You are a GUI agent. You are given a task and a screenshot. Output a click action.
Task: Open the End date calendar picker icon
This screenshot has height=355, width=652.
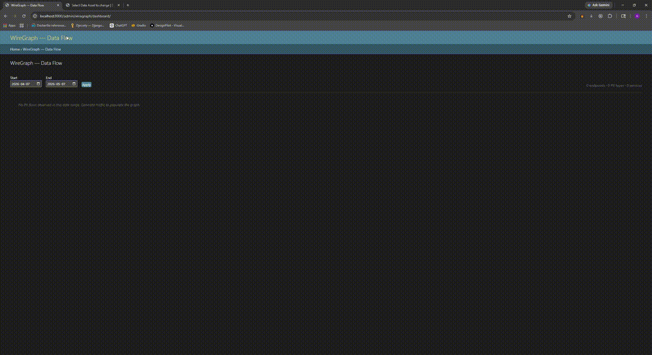point(74,84)
